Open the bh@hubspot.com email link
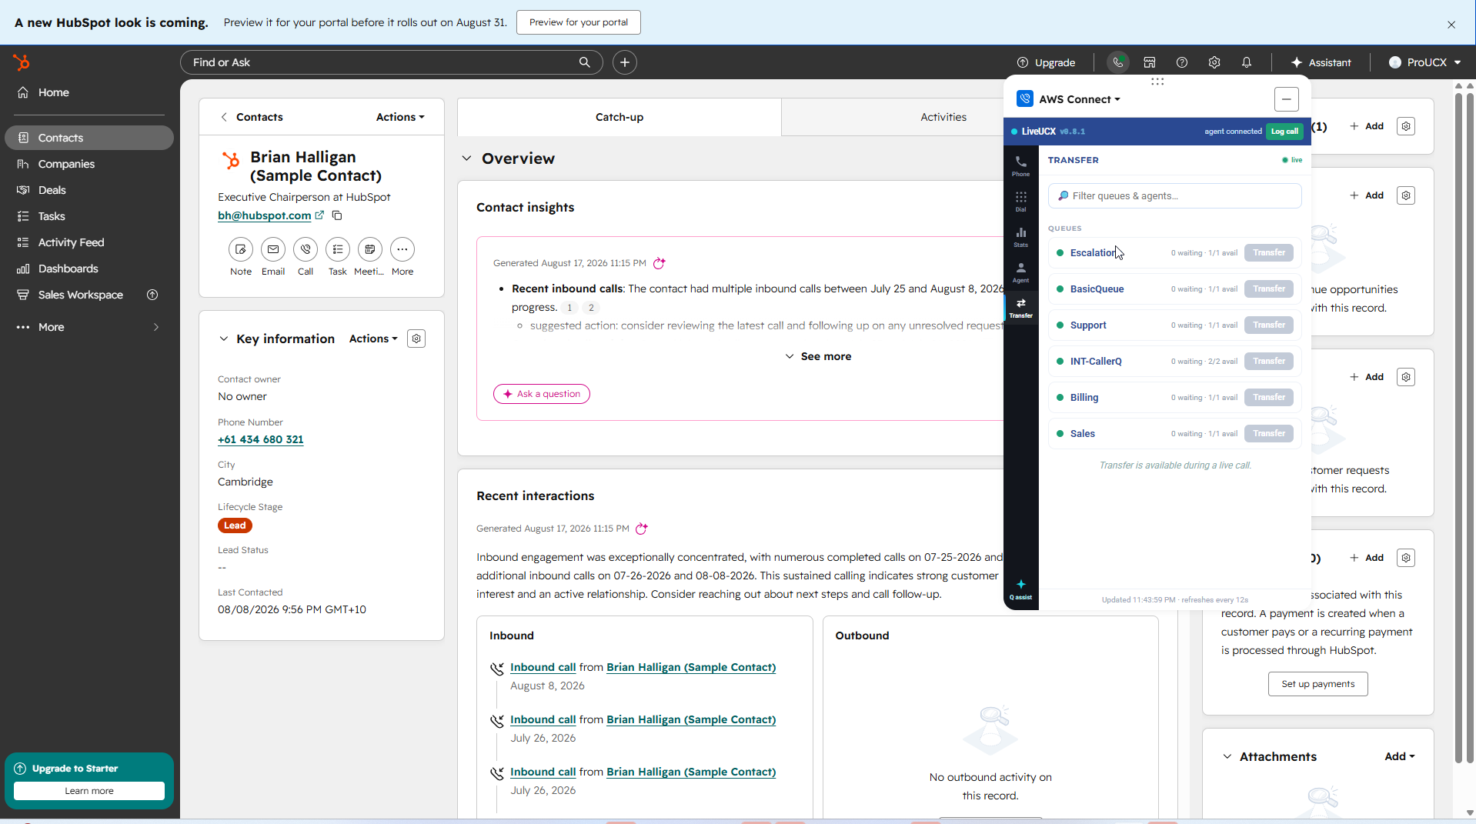This screenshot has height=824, width=1476. point(265,215)
